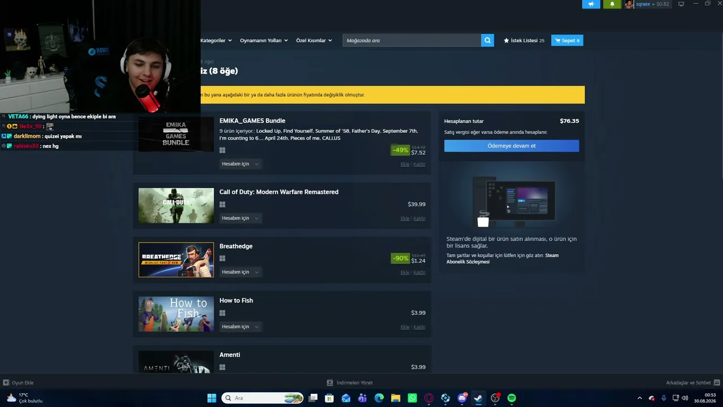723x407 pixels.
Task: Click Ekle link for Modern Warfare Remastered
Action: coord(405,219)
